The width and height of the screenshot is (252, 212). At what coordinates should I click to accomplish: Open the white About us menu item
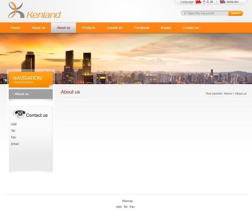click(38, 28)
